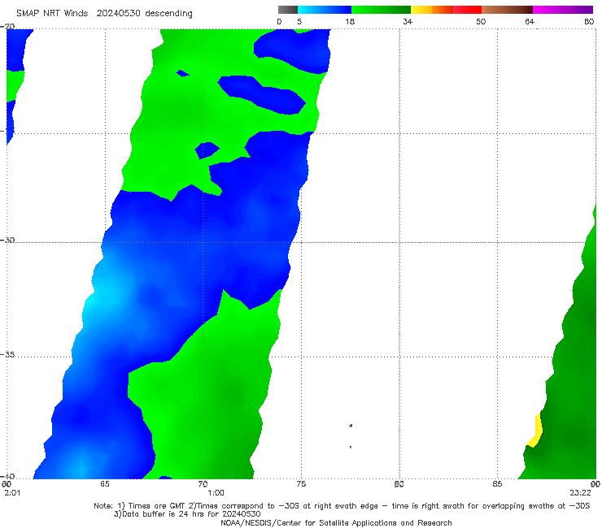This screenshot has width=602, height=528.
Task: Select the yellow segment of the color bar
Action: (421, 10)
